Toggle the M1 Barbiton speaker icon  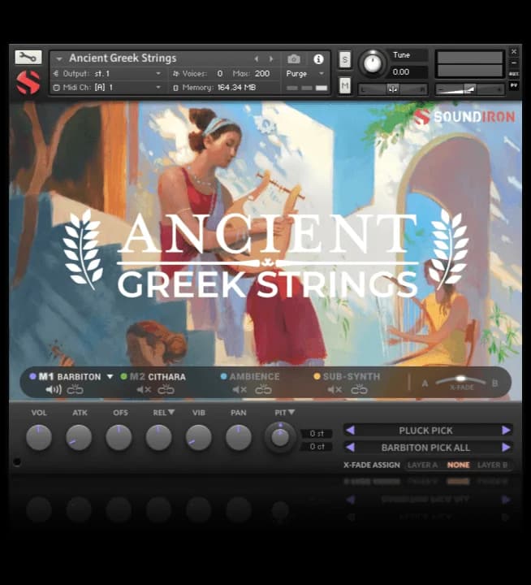click(54, 390)
